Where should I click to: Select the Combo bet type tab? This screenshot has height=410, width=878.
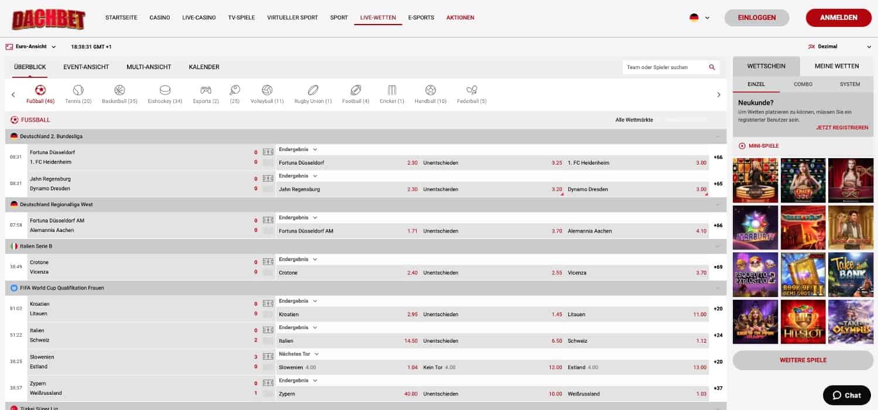coord(803,84)
